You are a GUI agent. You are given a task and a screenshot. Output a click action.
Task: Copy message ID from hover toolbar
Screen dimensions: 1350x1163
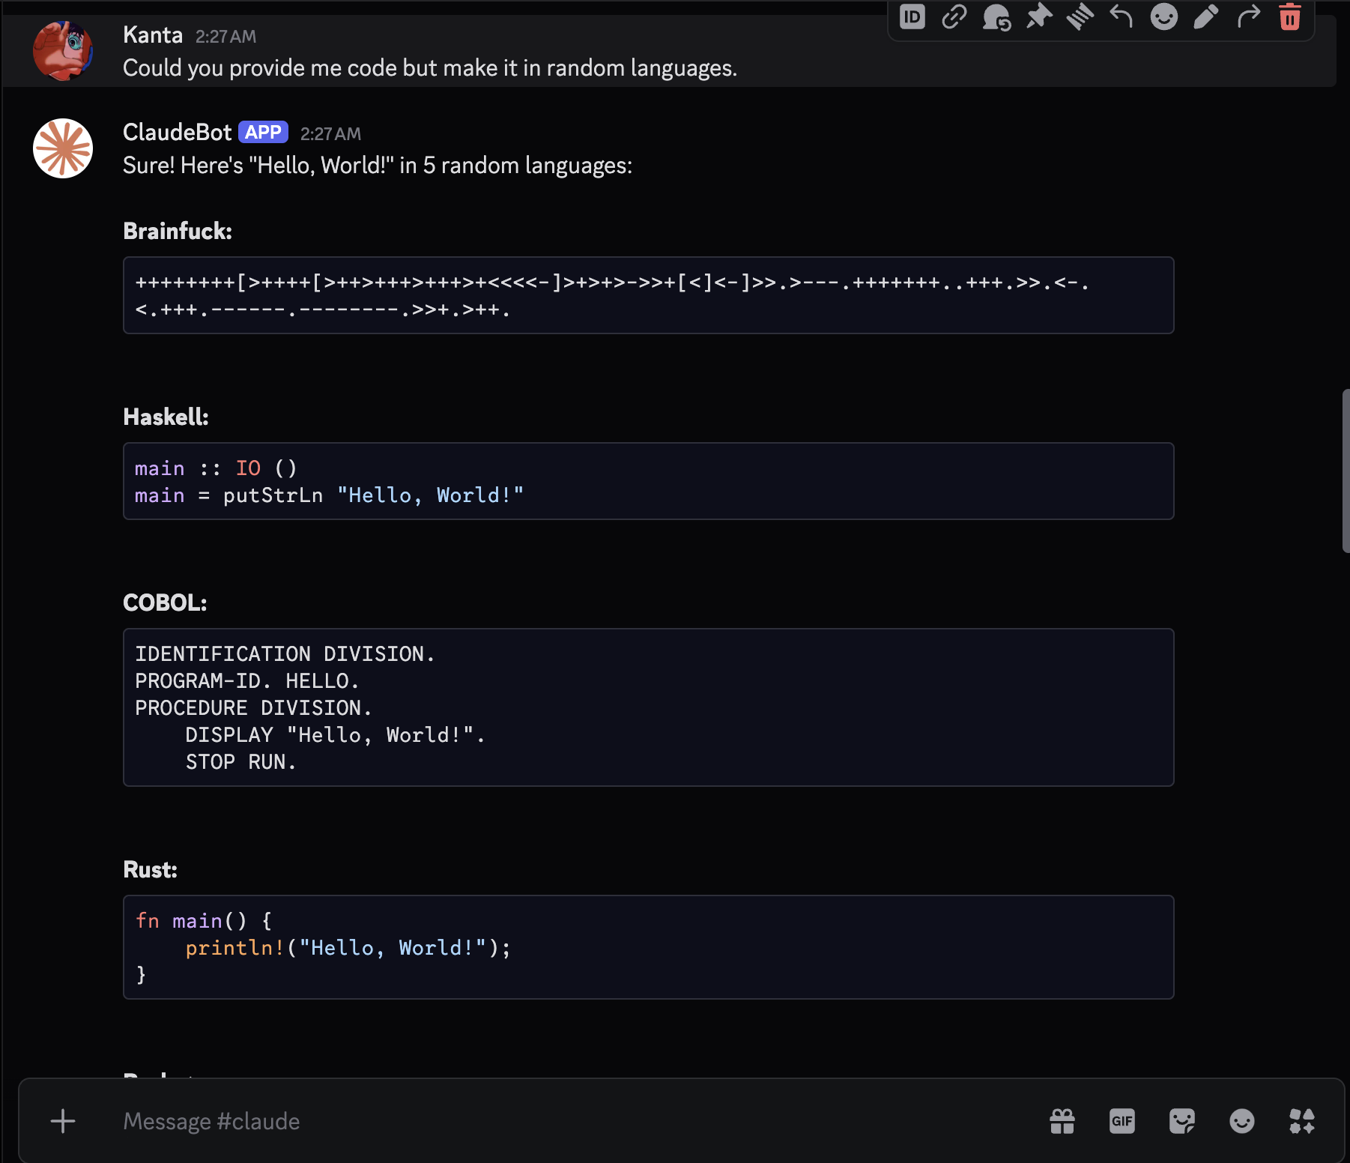pyautogui.click(x=912, y=16)
